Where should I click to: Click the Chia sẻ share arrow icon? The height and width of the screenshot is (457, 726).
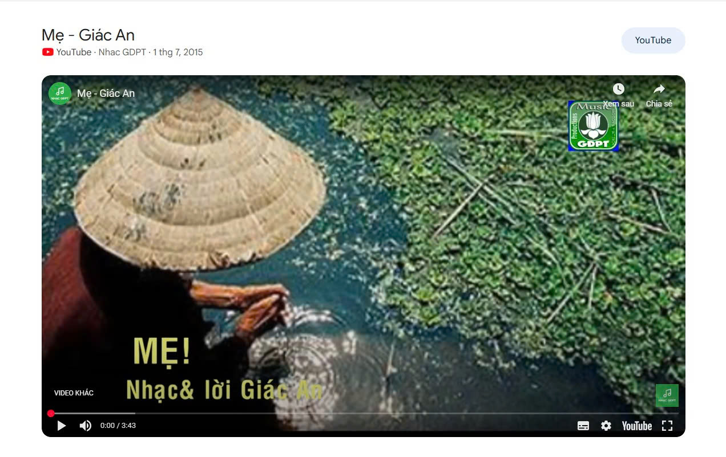(659, 89)
